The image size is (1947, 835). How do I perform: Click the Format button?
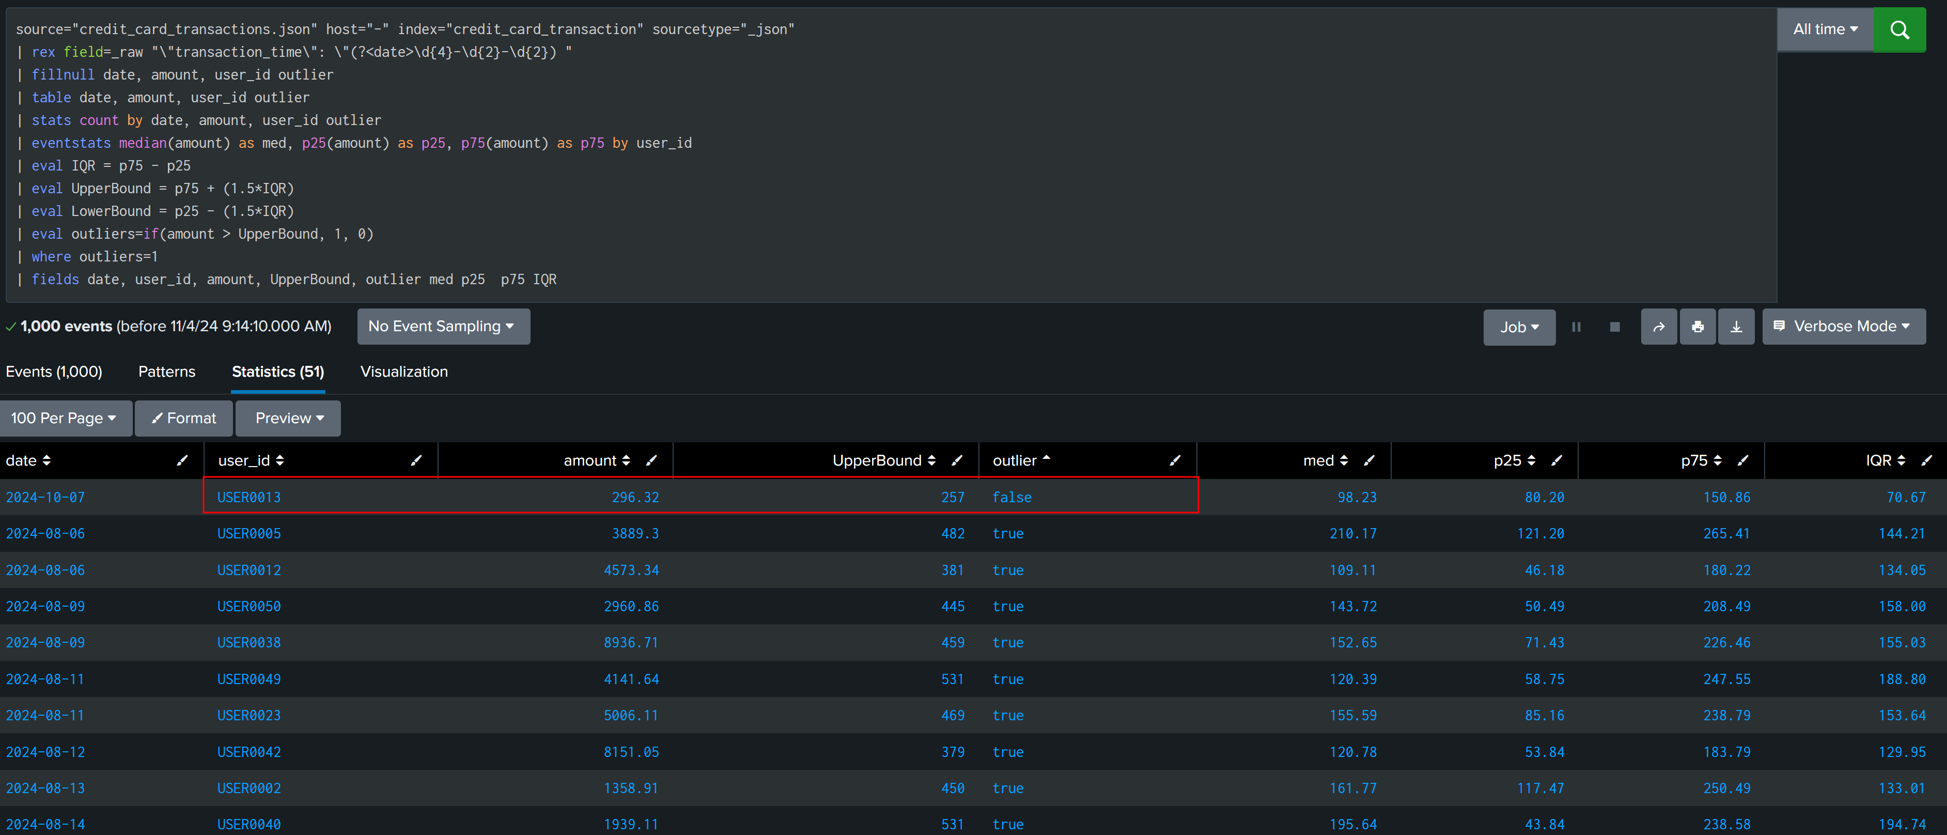point(184,418)
